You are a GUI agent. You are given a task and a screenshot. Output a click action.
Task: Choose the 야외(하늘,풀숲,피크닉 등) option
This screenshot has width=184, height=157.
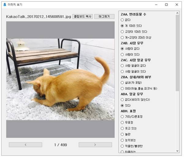click(139, 89)
